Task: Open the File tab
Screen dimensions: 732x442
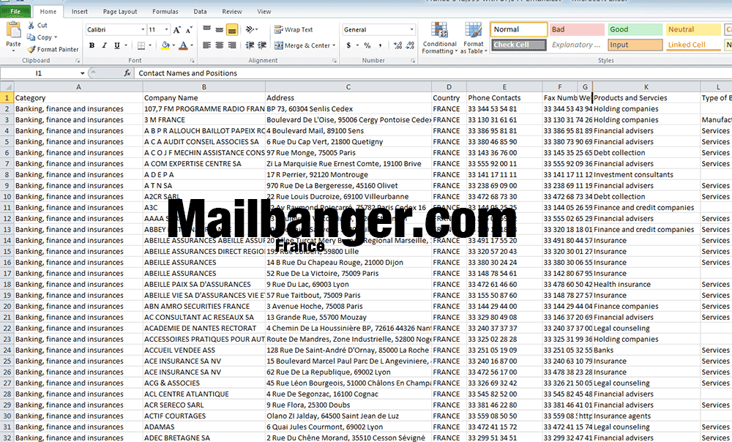Action: point(15,11)
